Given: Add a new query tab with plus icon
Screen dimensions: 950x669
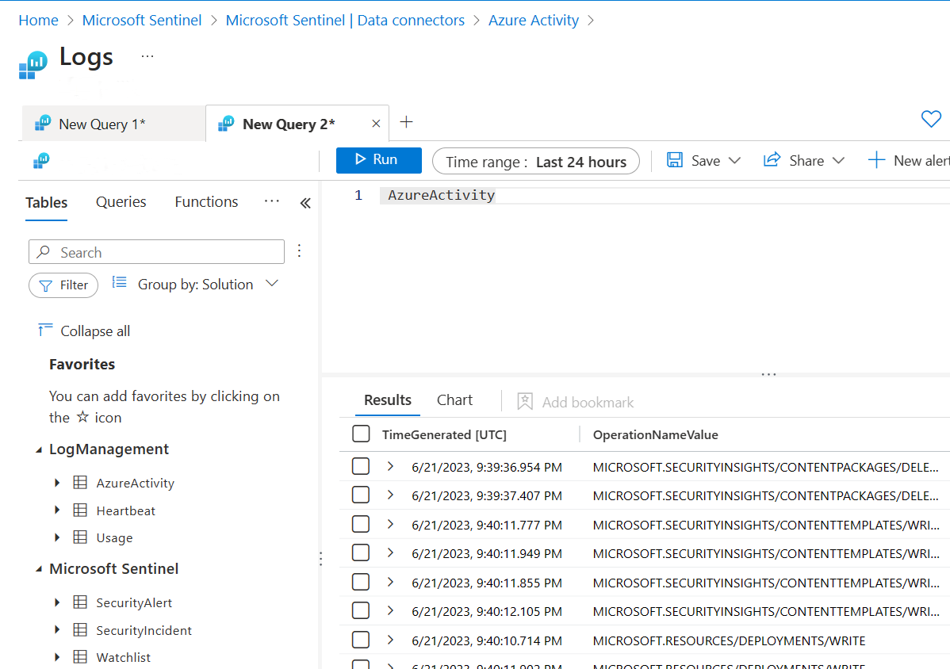Looking at the screenshot, I should pyautogui.click(x=406, y=122).
